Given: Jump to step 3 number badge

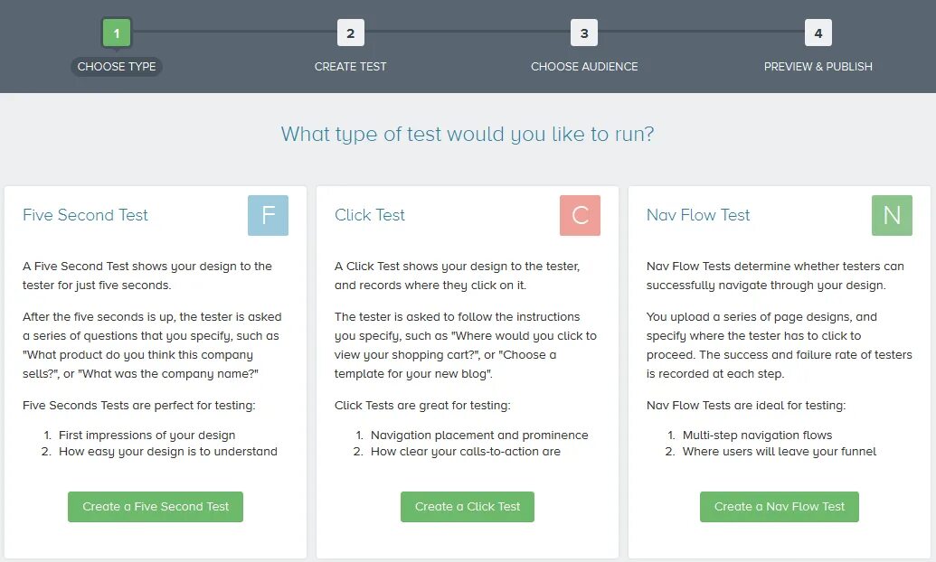Looking at the screenshot, I should tap(584, 33).
